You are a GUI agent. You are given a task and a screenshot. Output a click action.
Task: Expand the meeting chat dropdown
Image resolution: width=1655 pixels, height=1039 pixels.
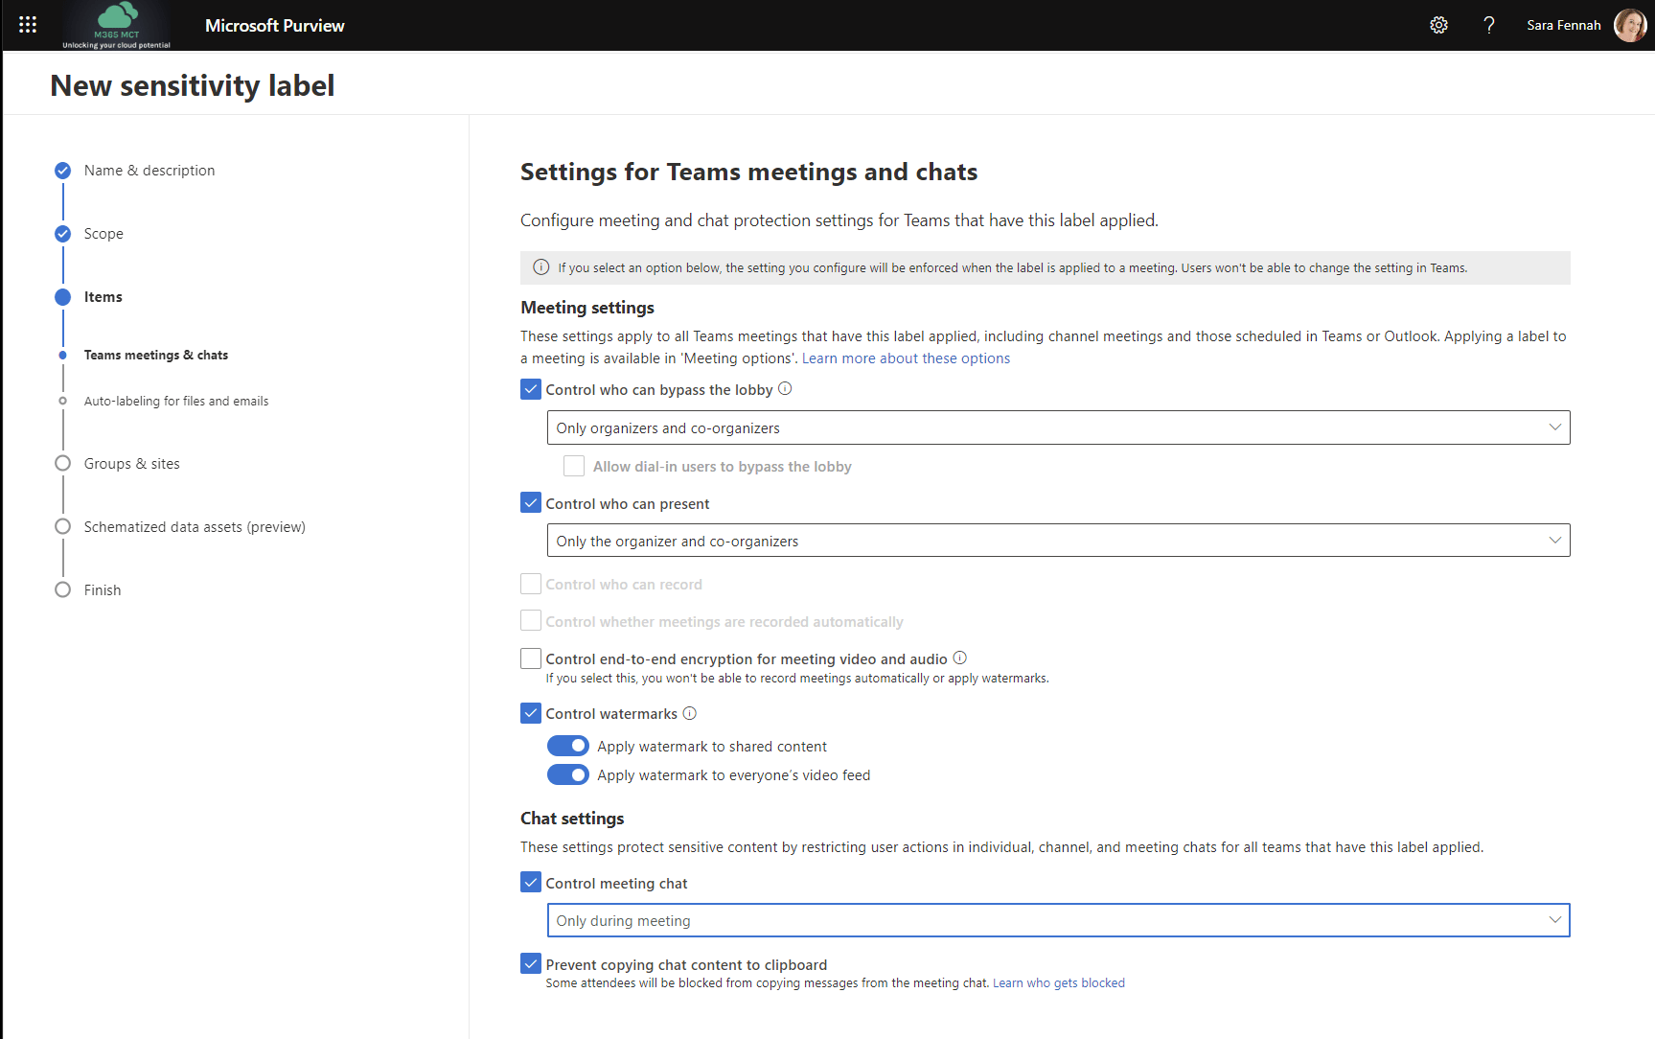coord(1058,920)
